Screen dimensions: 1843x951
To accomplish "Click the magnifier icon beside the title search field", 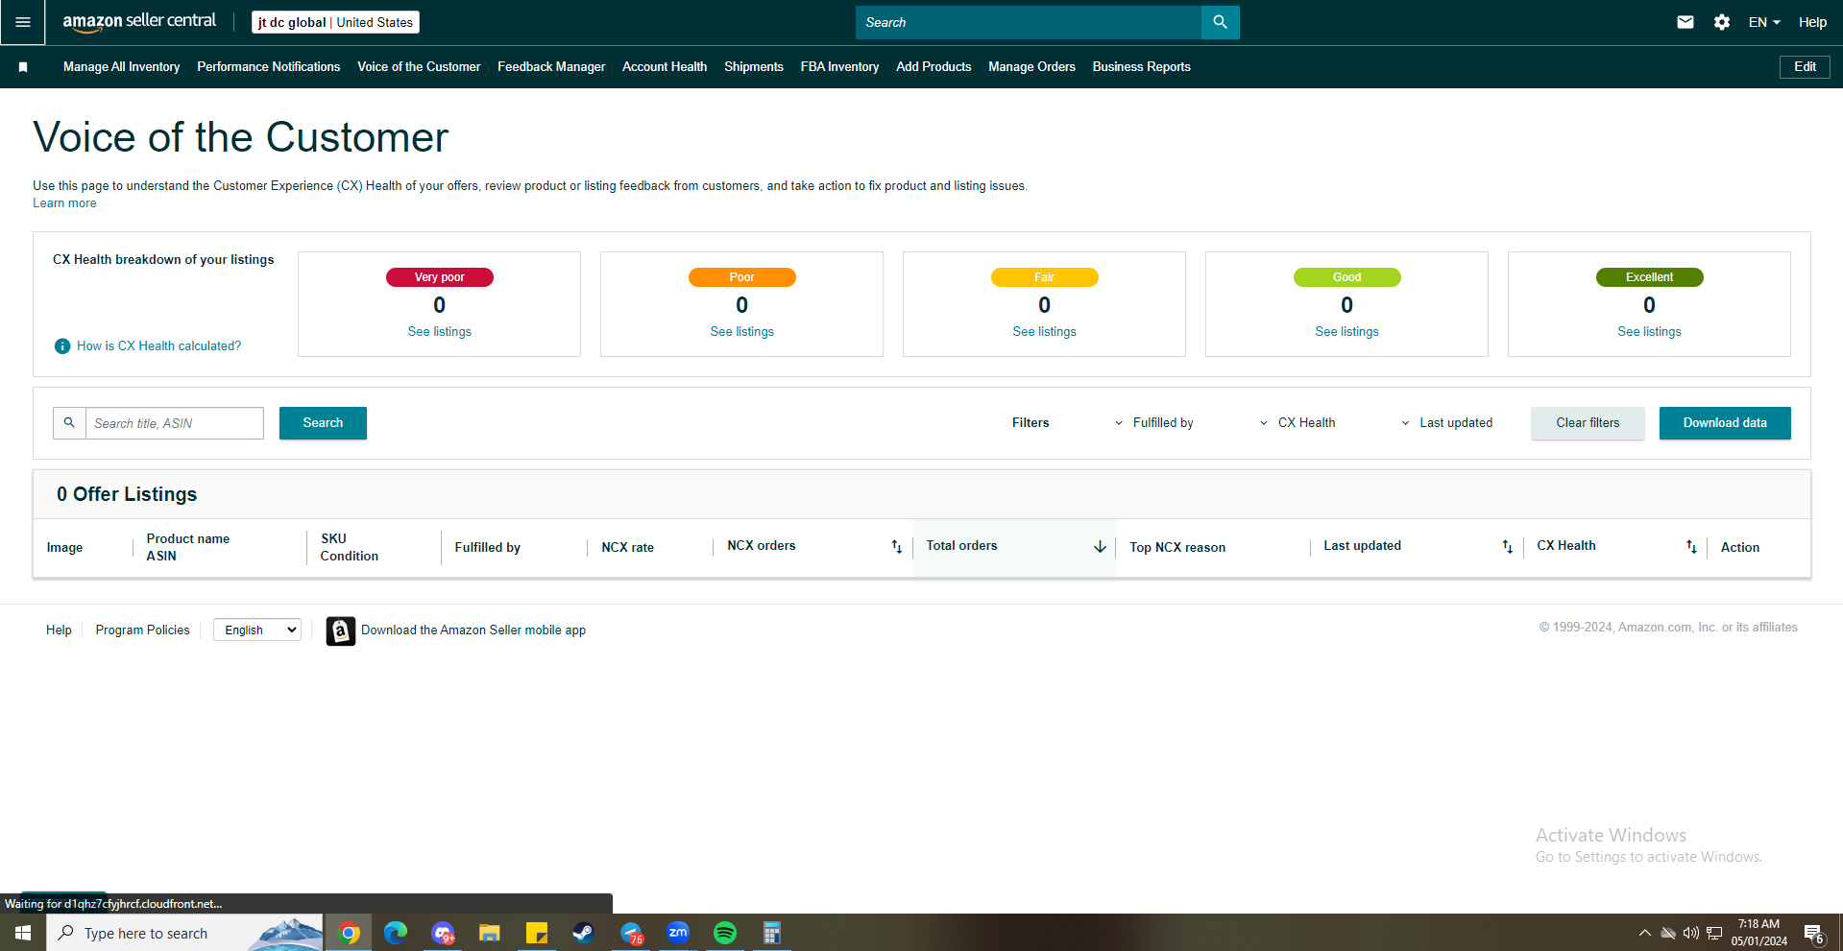I will 69,423.
